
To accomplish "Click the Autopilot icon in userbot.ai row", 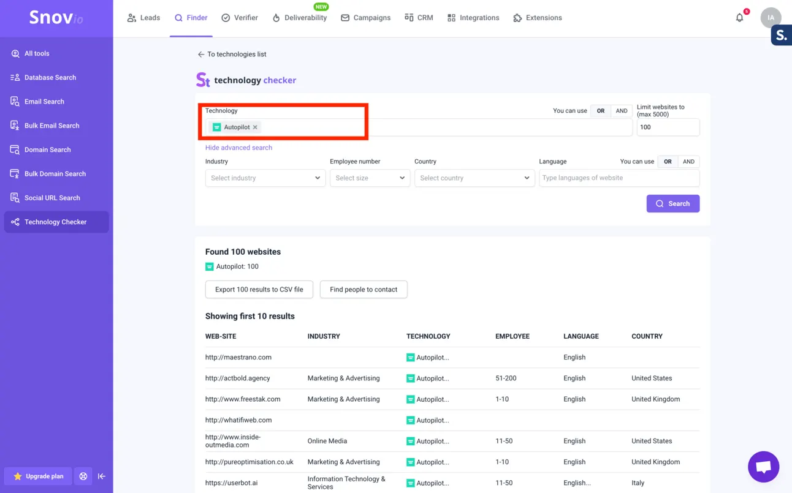I will [x=411, y=483].
